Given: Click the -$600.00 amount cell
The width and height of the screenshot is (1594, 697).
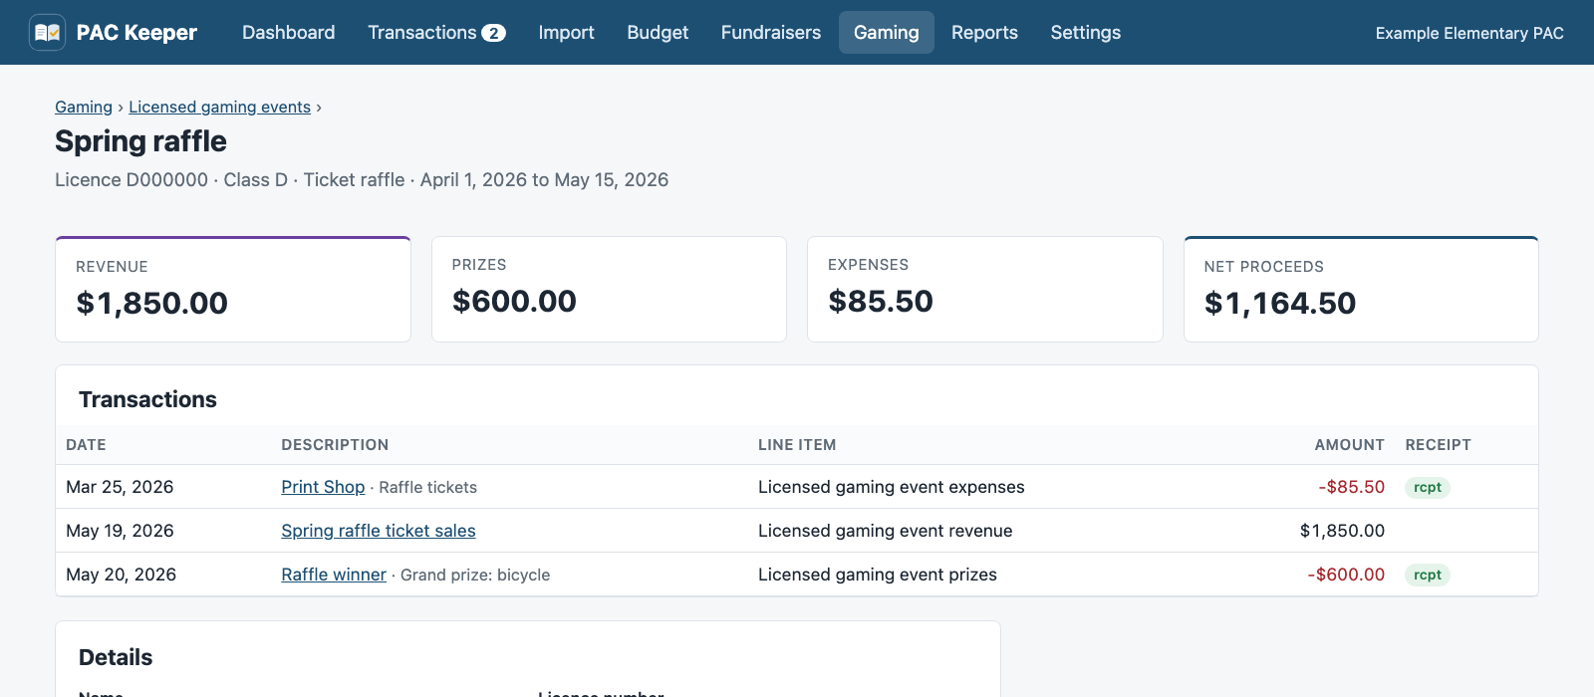Looking at the screenshot, I should click(1346, 575).
